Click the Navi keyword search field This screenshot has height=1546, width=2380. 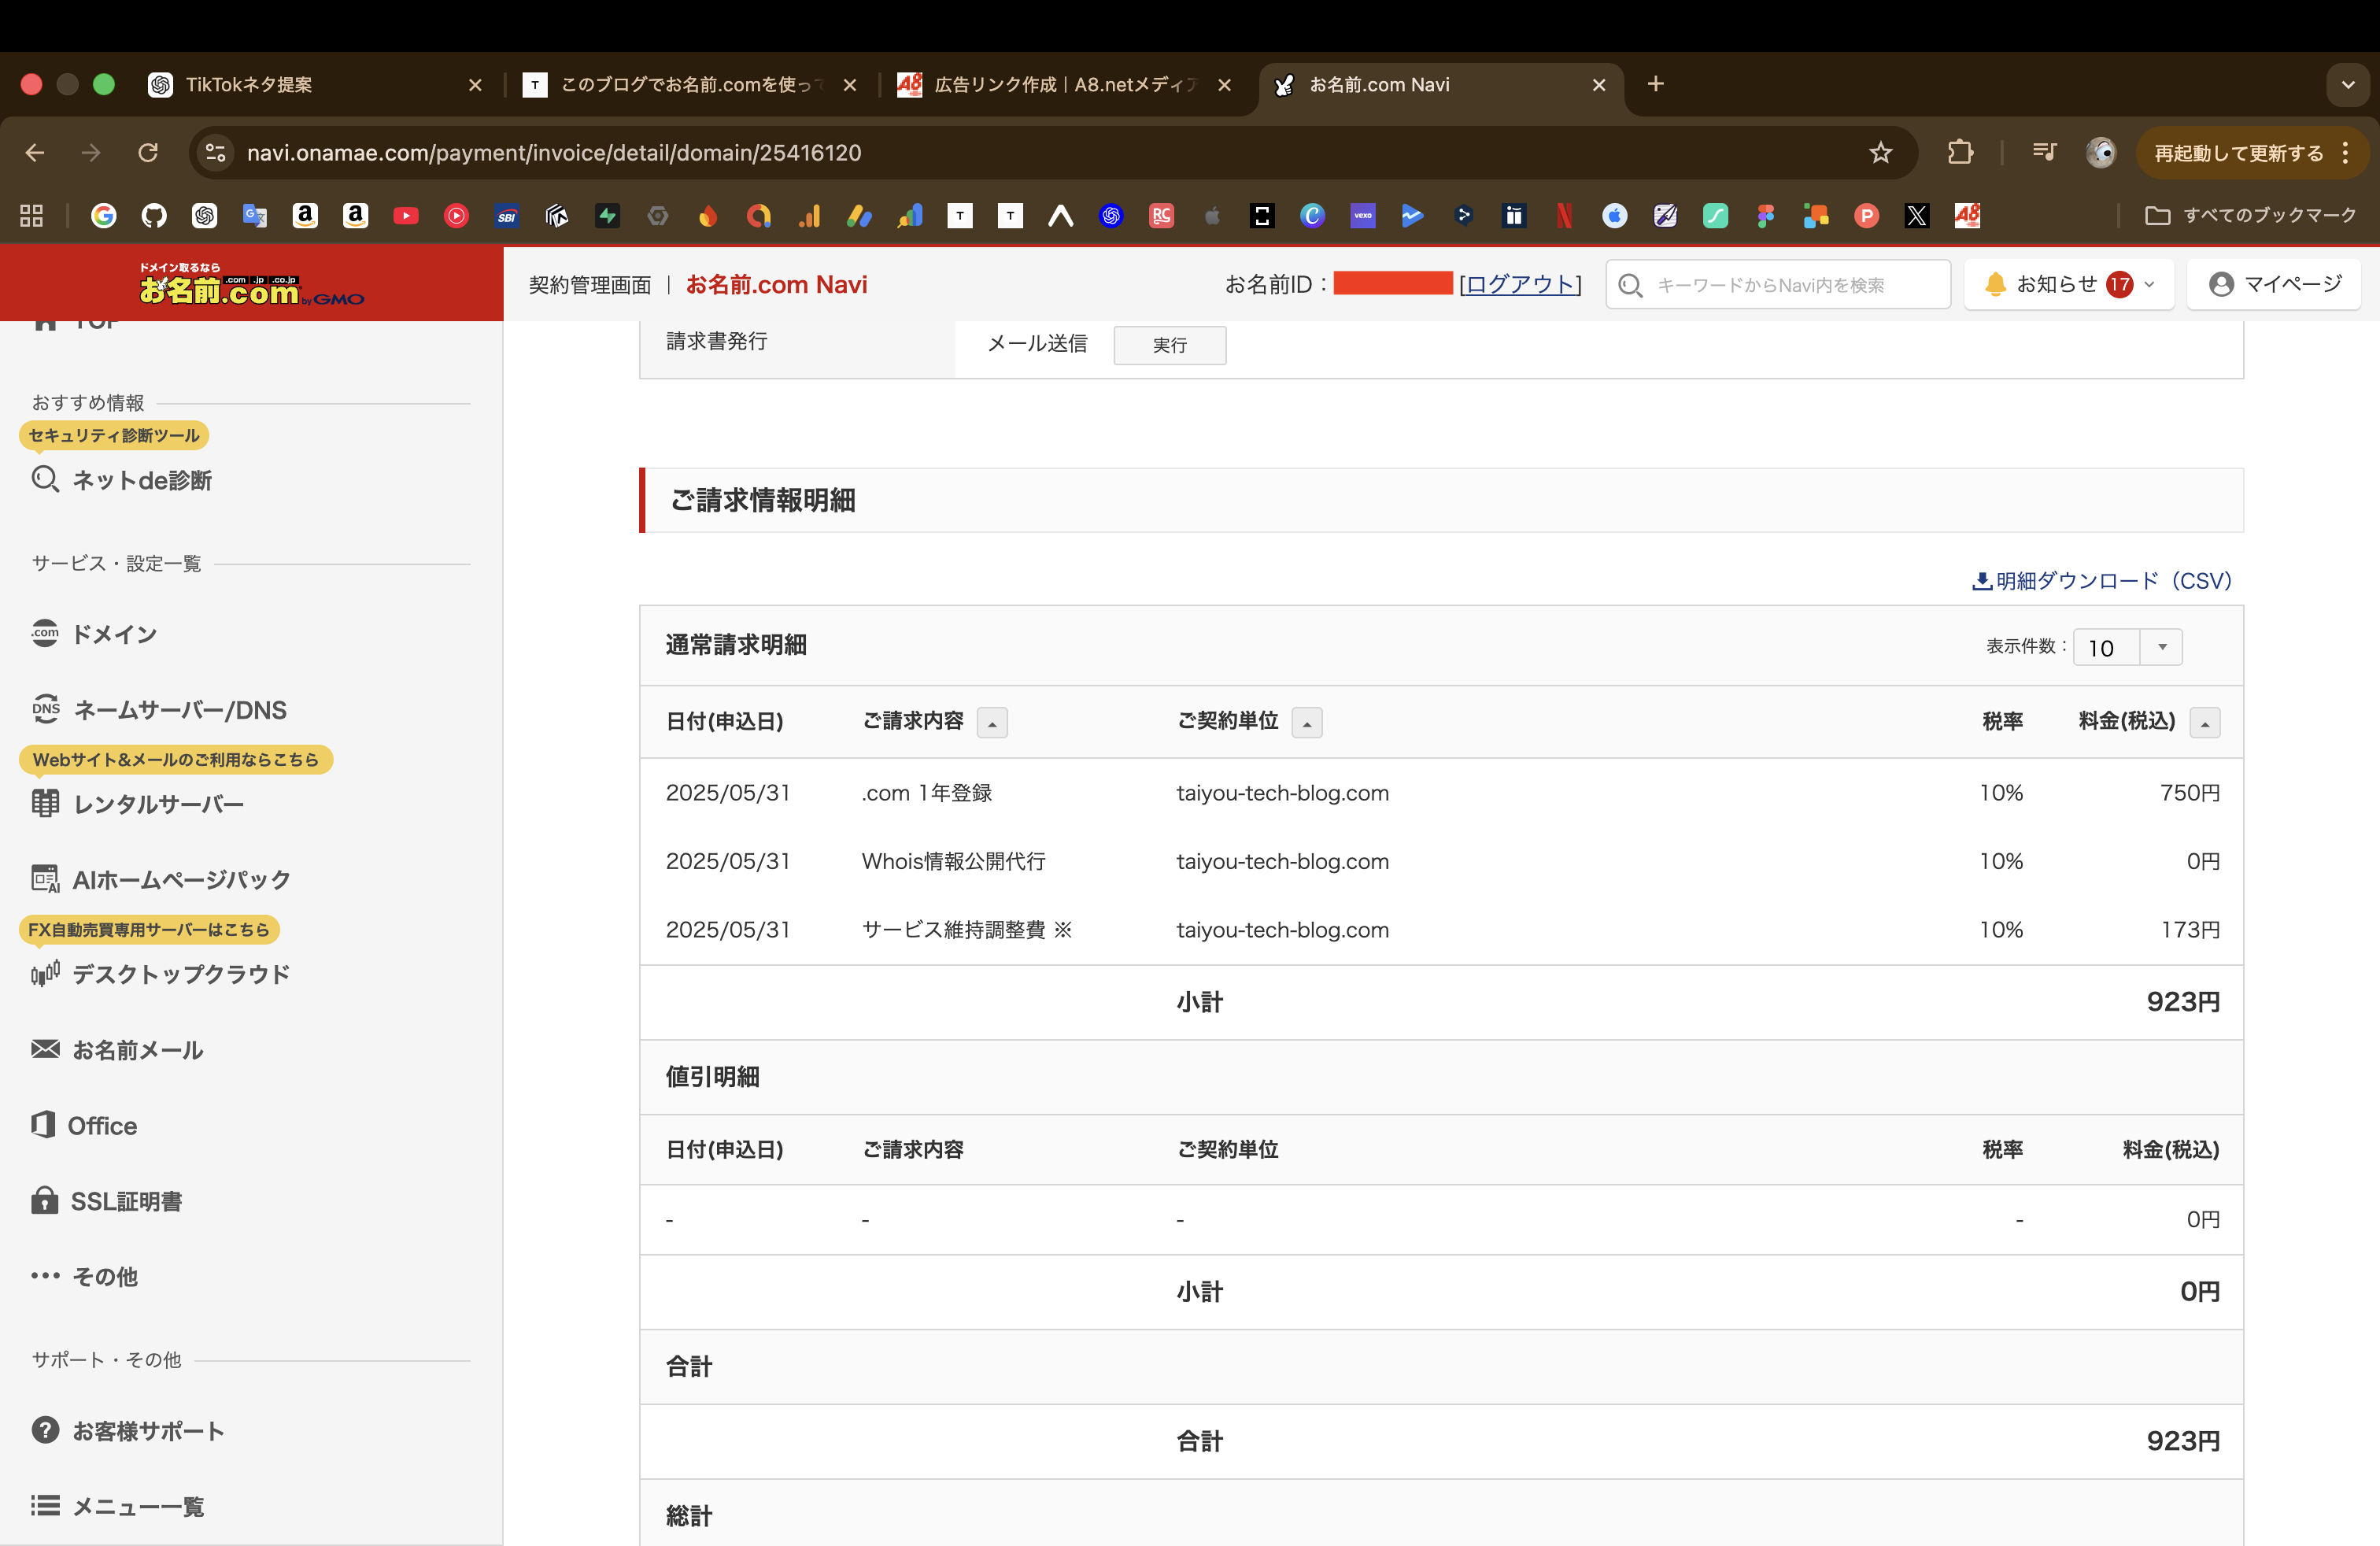coord(1790,284)
